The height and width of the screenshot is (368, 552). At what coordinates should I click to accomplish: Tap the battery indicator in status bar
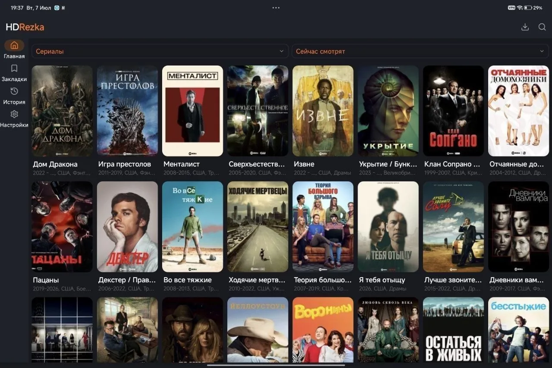point(528,8)
